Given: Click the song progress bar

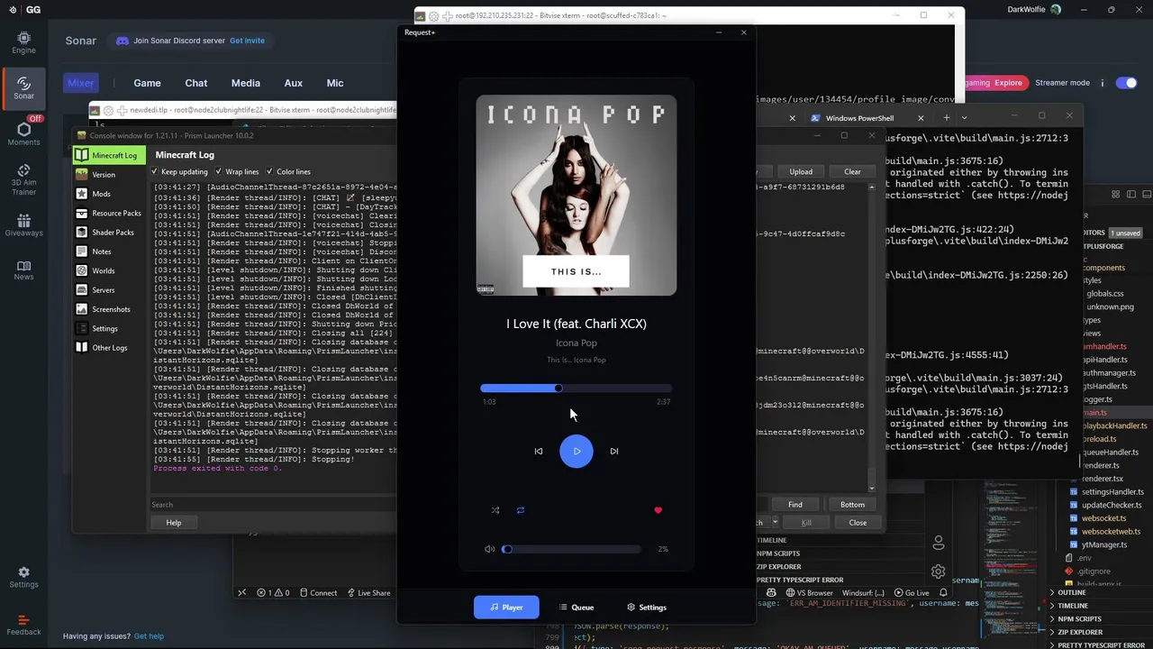Looking at the screenshot, I should click(576, 388).
